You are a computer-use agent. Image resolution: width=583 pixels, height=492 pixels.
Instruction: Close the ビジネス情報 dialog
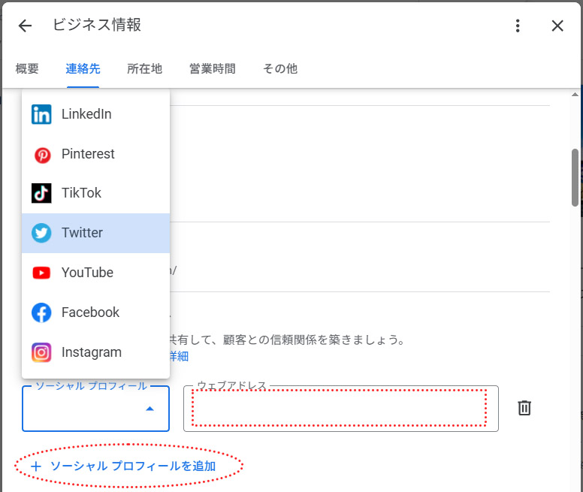(557, 26)
